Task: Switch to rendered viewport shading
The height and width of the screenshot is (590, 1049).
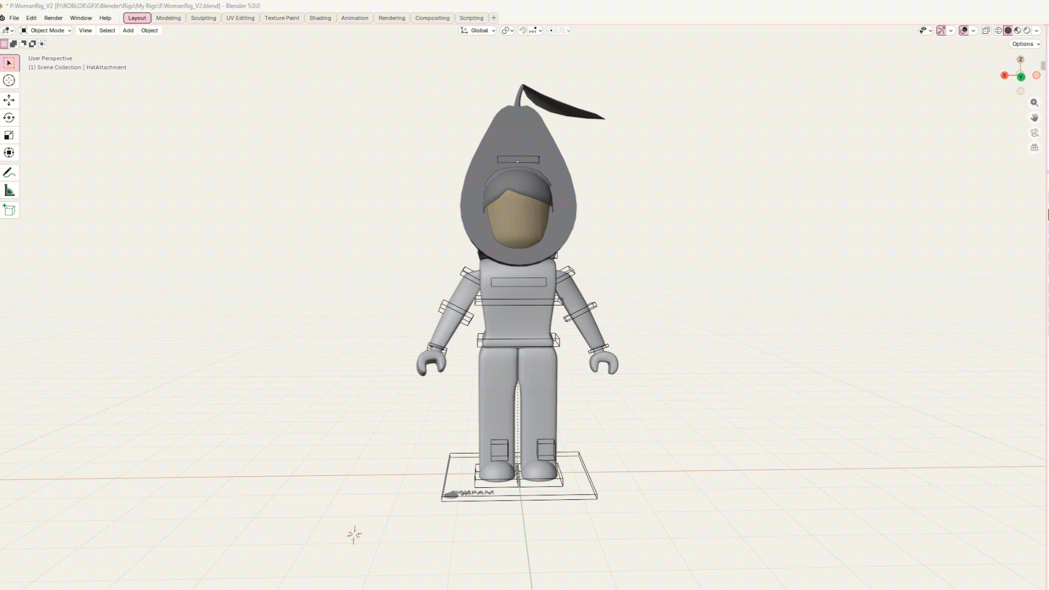Action: point(1027,31)
